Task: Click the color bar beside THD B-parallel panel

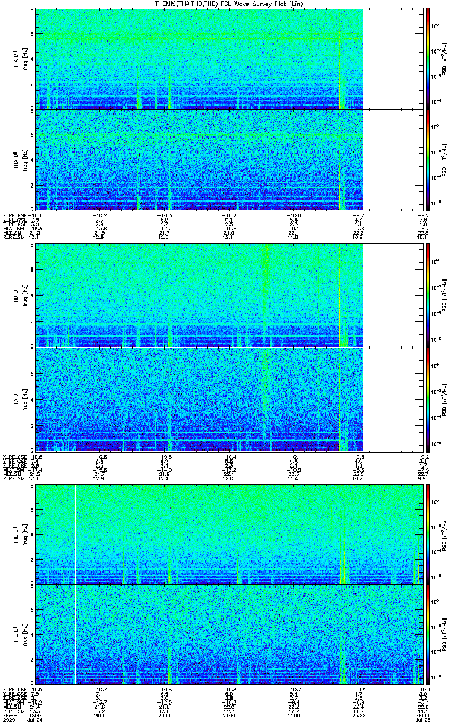Action: pos(428,399)
